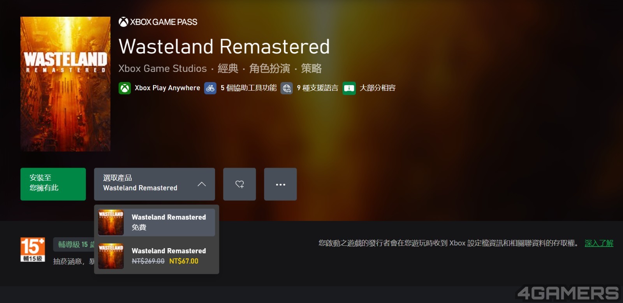Click the 9 種支援語言 label
This screenshot has height=303, width=623.
(x=317, y=88)
